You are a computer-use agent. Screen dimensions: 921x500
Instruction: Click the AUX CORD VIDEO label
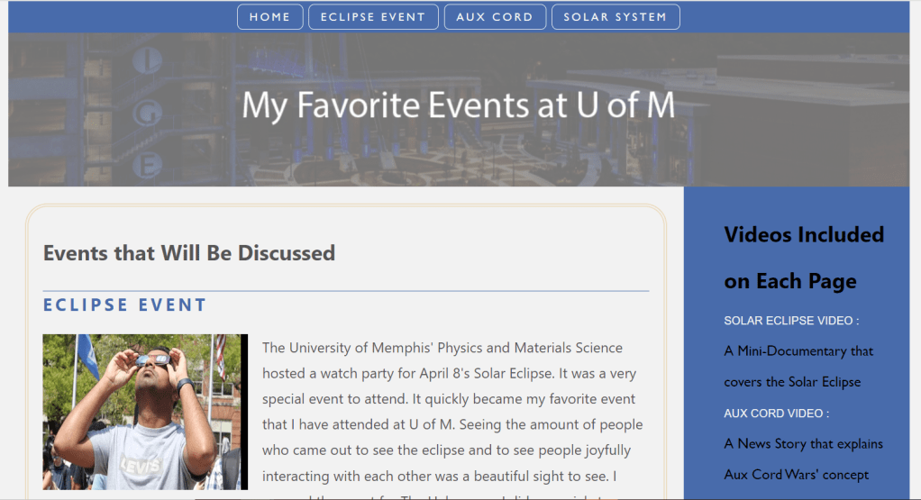coord(776,414)
